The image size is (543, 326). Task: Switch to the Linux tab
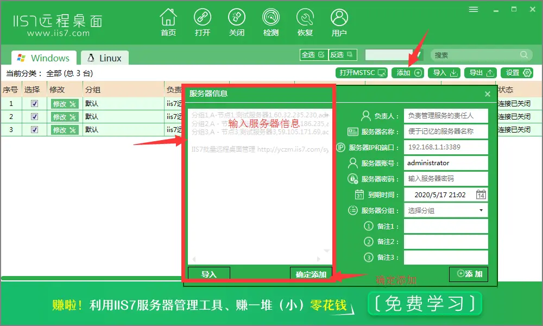click(105, 58)
